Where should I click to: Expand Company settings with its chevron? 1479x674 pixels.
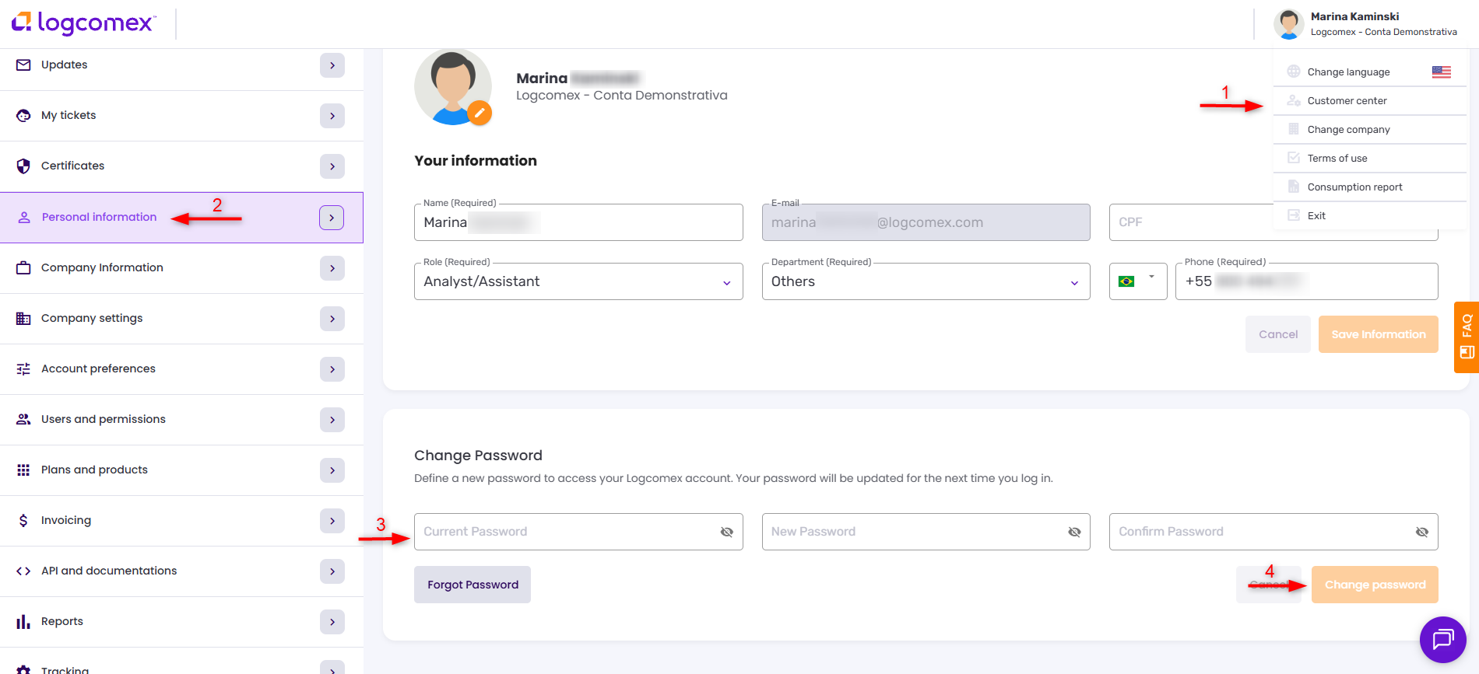(332, 319)
